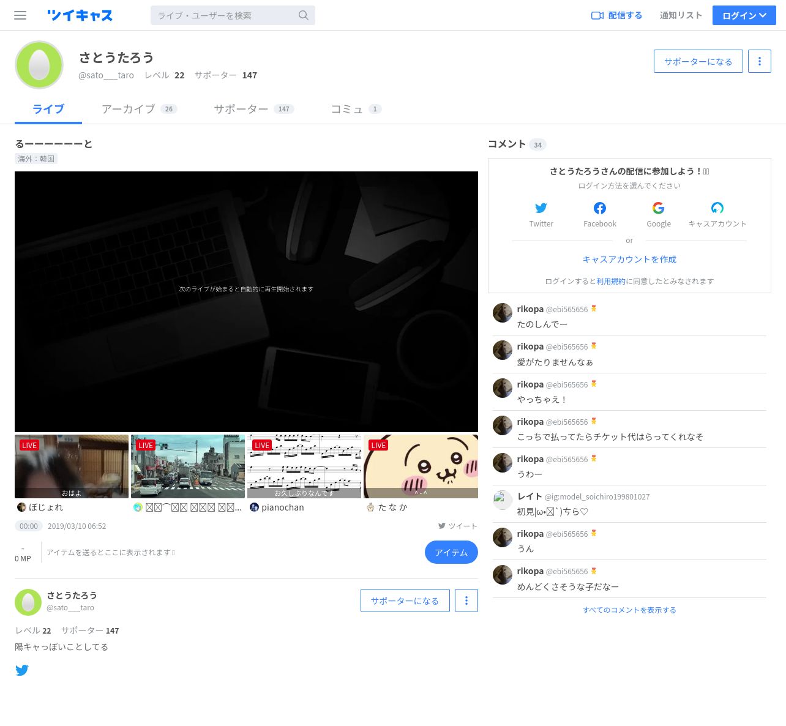Click the レイト username in comments
Screen dimensions: 786x726
[x=530, y=496]
